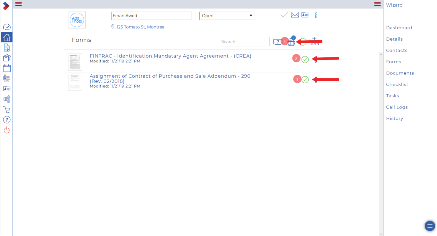Screen dimensions: 437x236
Task: Click the settings gears icon in sidebar
Action: click(x=7, y=99)
